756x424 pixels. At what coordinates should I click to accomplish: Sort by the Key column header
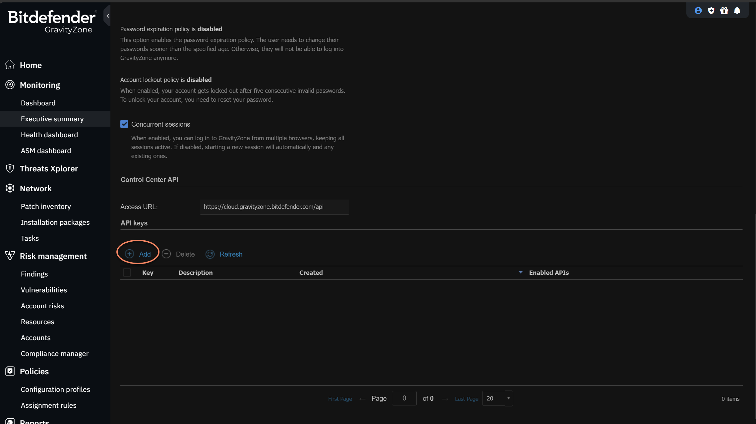(148, 273)
